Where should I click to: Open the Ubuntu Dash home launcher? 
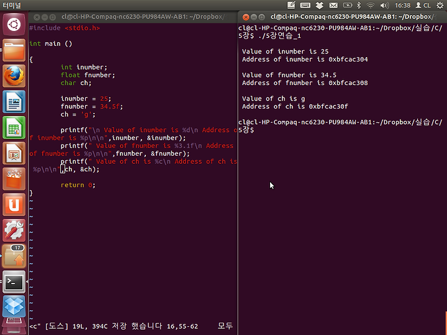coord(14,24)
